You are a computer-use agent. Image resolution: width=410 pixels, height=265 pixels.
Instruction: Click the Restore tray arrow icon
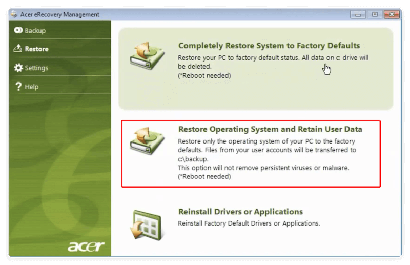(18, 48)
